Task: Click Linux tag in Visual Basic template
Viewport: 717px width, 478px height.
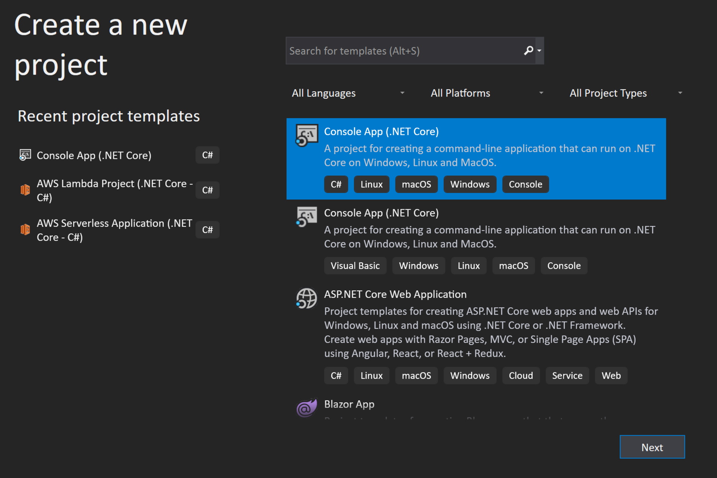Action: click(469, 266)
